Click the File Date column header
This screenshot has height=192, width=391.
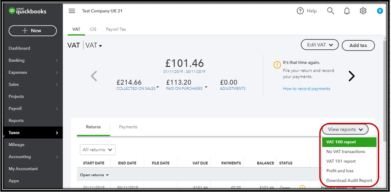(160, 163)
